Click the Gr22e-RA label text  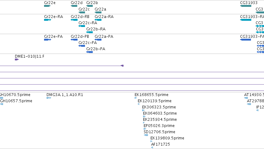54,17
